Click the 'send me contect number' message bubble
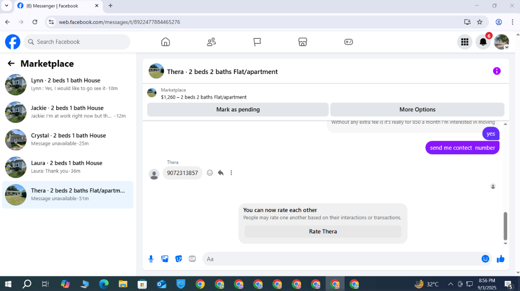The width and height of the screenshot is (520, 291). coord(462,148)
